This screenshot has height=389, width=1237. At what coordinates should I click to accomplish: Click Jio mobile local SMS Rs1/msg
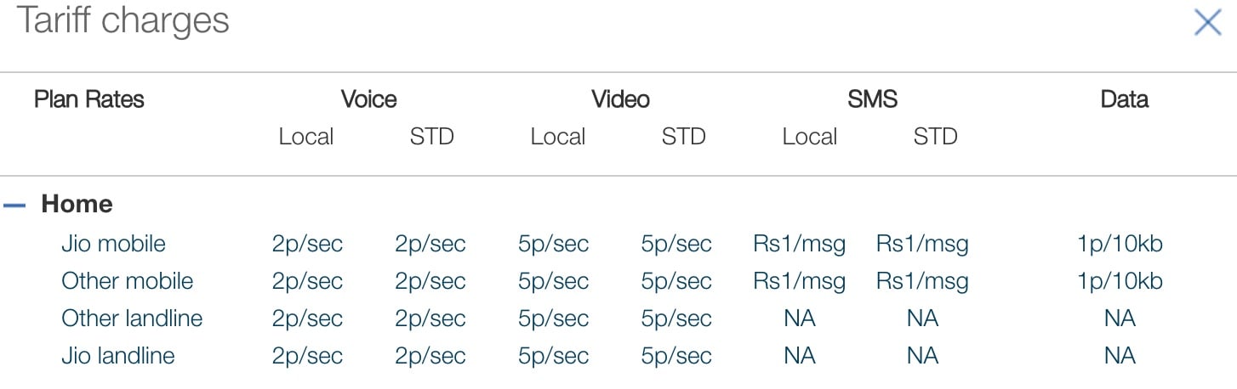800,245
